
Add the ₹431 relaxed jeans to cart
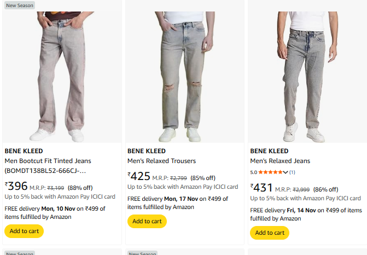pyautogui.click(x=270, y=233)
